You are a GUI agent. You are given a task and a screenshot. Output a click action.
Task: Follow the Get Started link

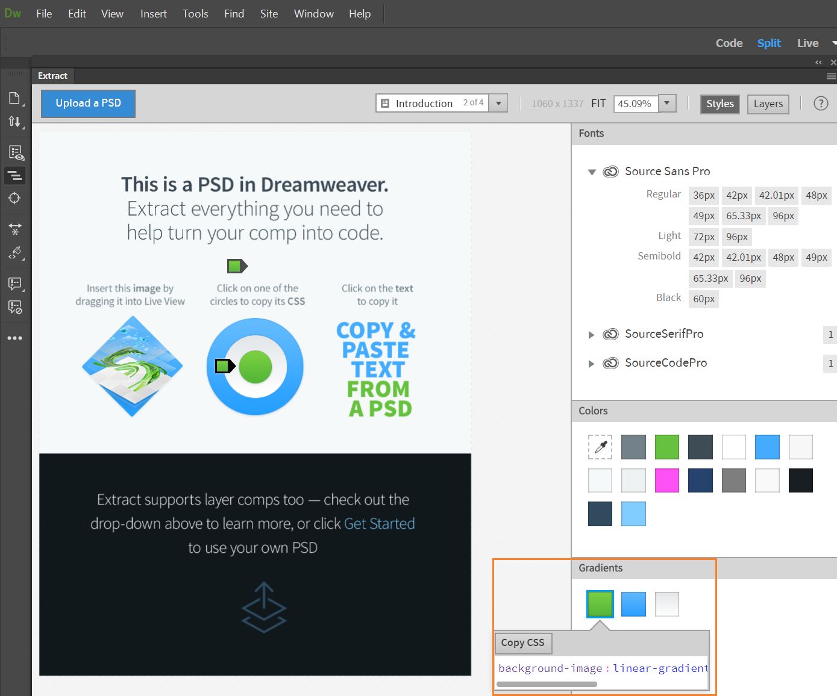click(379, 524)
